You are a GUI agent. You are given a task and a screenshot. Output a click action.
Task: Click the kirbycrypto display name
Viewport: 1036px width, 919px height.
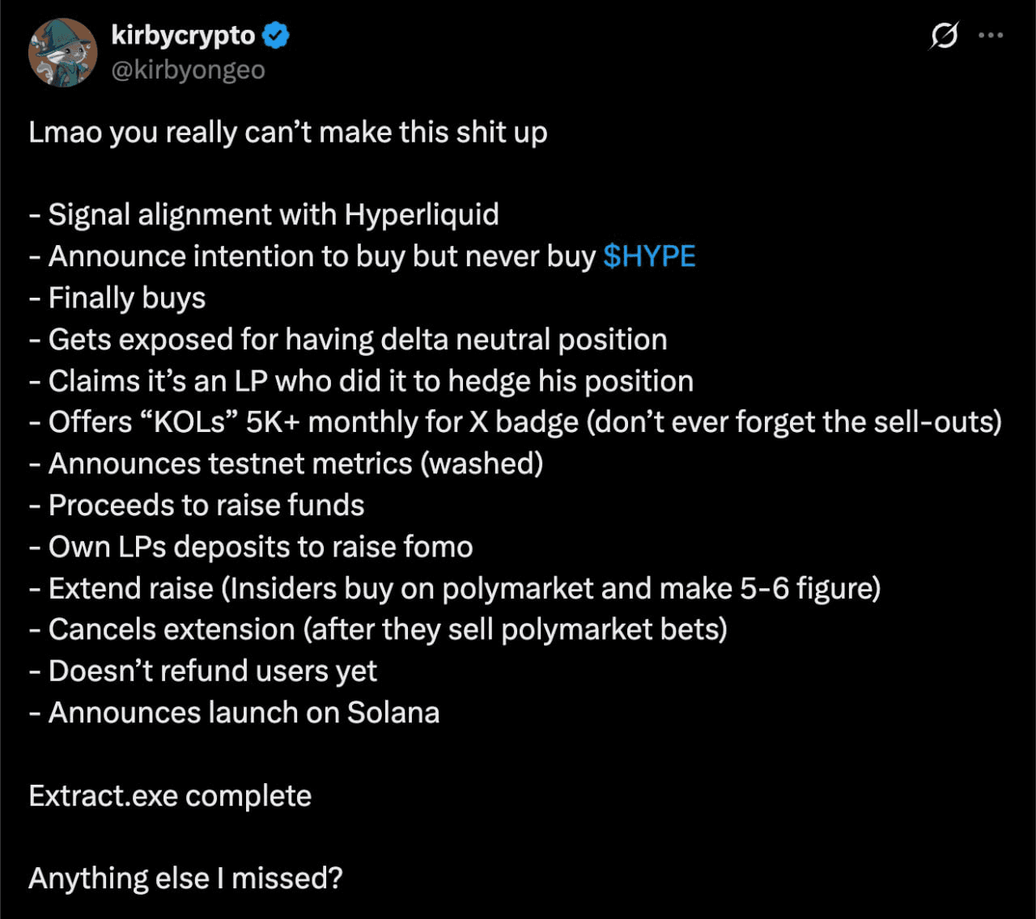pos(183,36)
